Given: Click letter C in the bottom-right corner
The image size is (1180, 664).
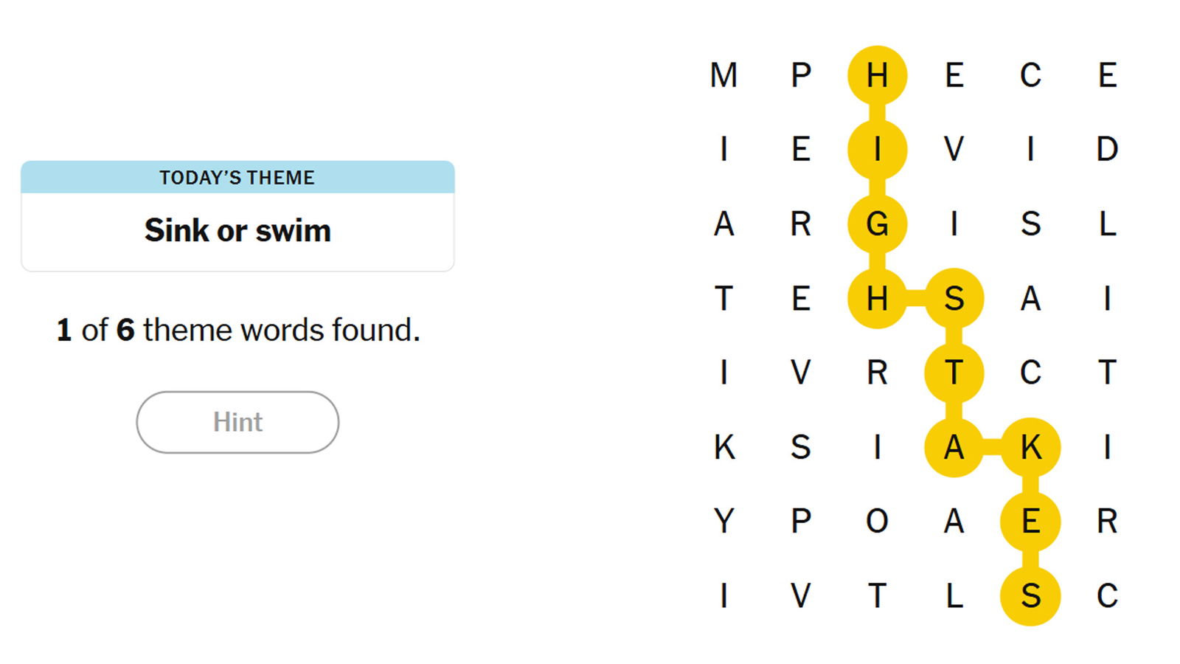Looking at the screenshot, I should click(1107, 596).
